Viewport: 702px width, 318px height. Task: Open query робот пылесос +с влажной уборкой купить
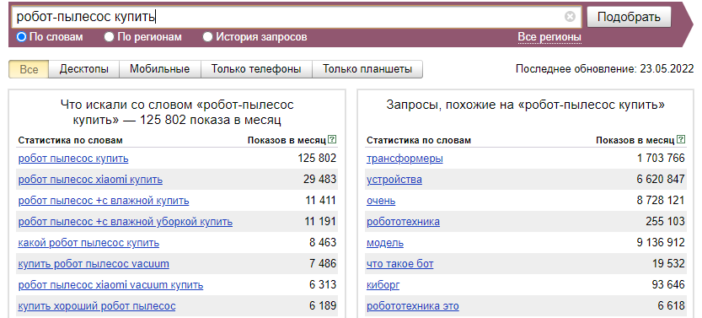click(126, 222)
